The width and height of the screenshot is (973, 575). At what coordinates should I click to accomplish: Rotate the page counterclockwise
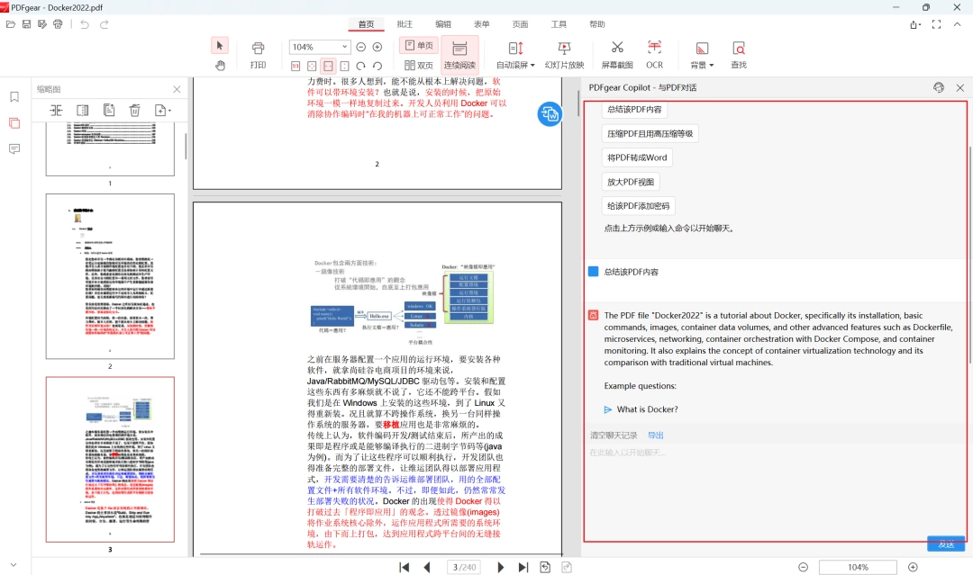pyautogui.click(x=377, y=66)
